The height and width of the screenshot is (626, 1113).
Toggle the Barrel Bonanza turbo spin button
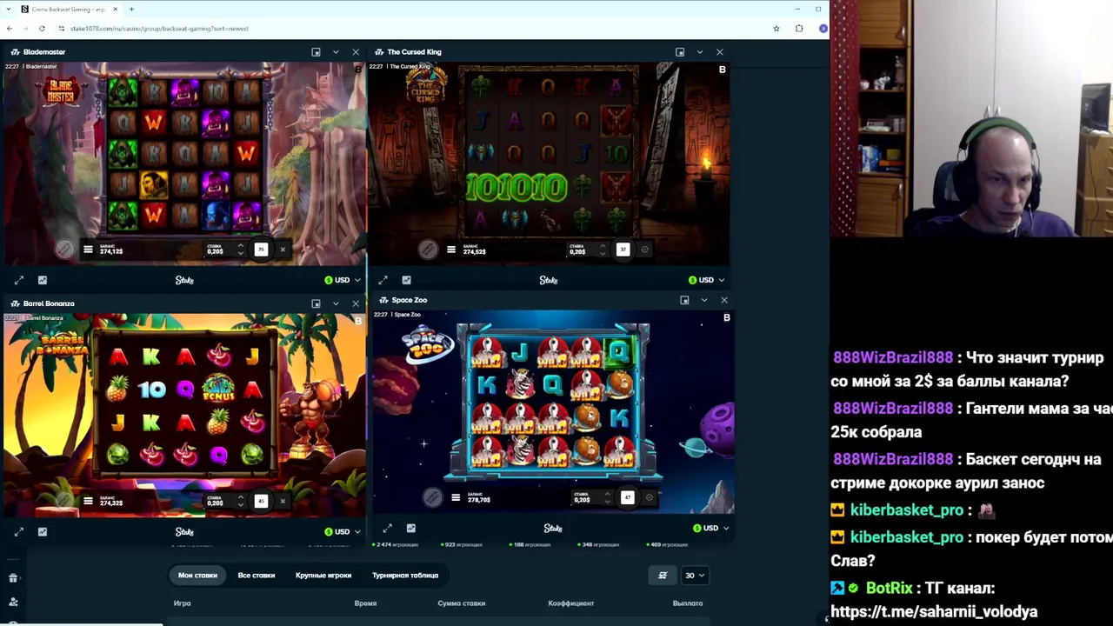point(64,500)
